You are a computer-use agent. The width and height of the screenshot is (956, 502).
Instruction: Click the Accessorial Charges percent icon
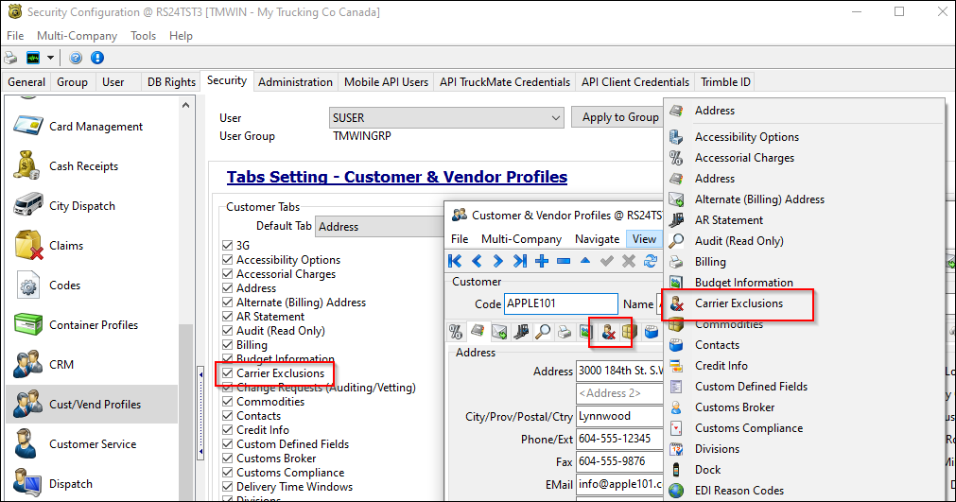click(456, 331)
